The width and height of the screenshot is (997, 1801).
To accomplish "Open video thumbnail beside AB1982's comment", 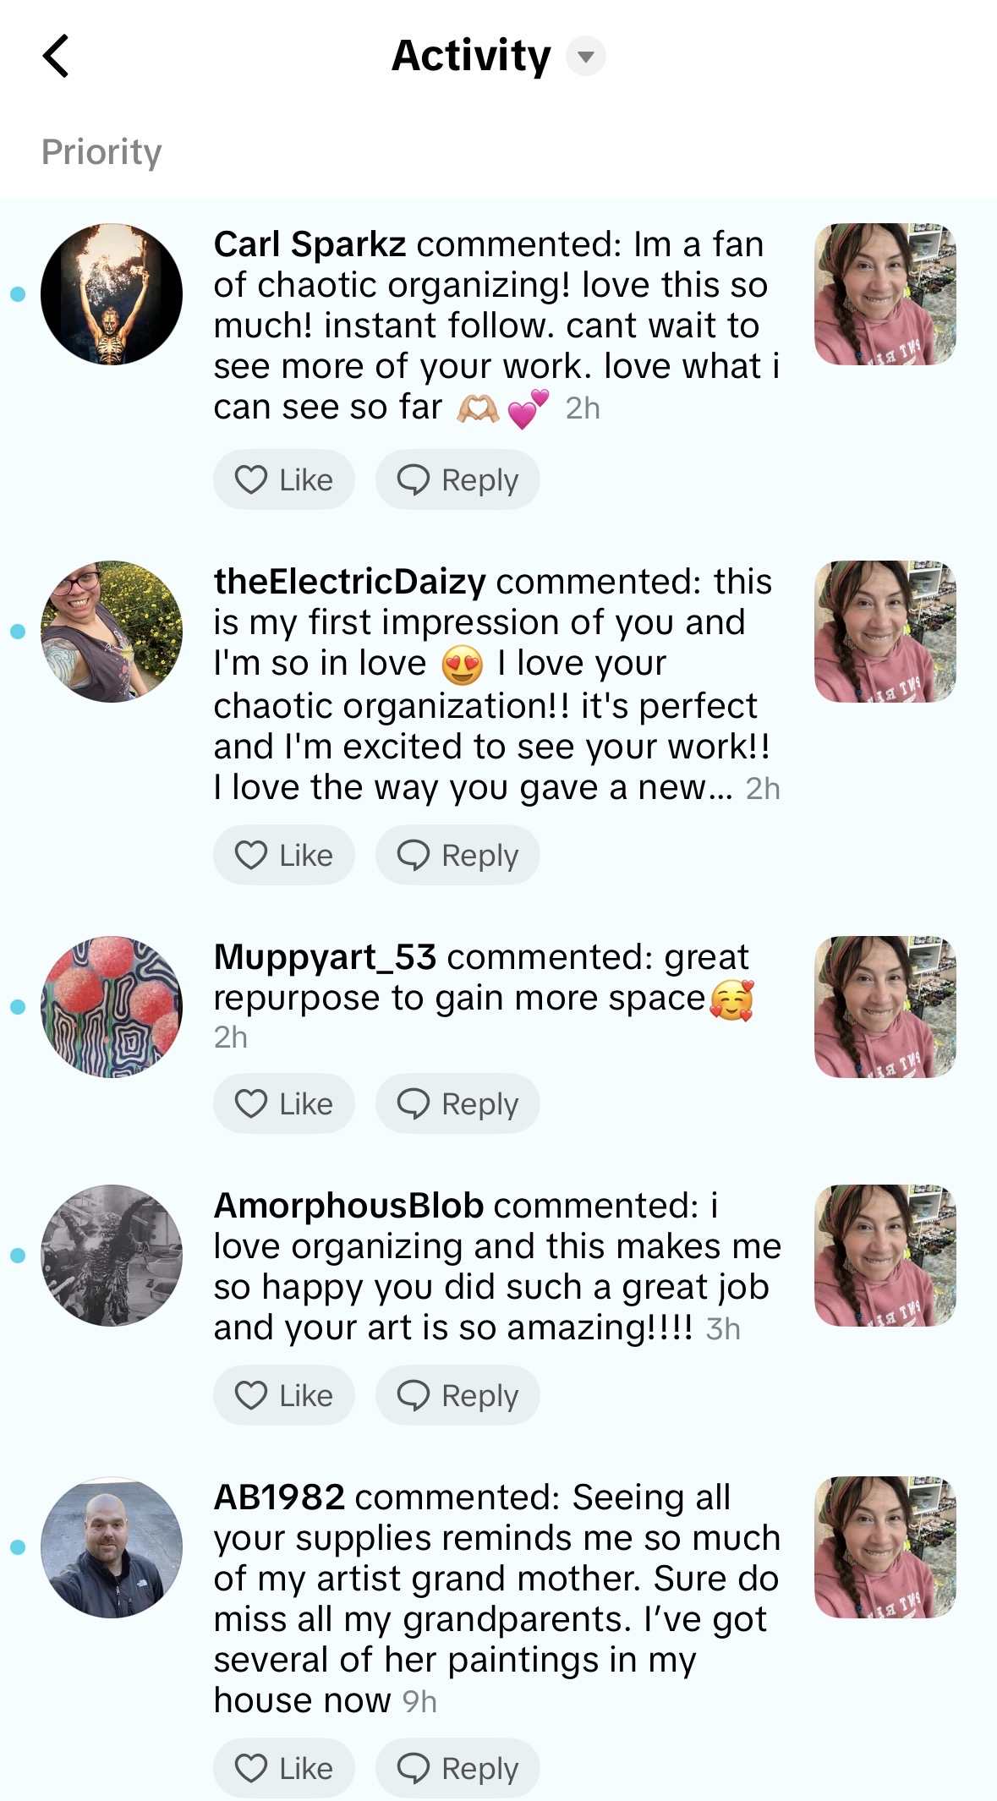I will [885, 1547].
